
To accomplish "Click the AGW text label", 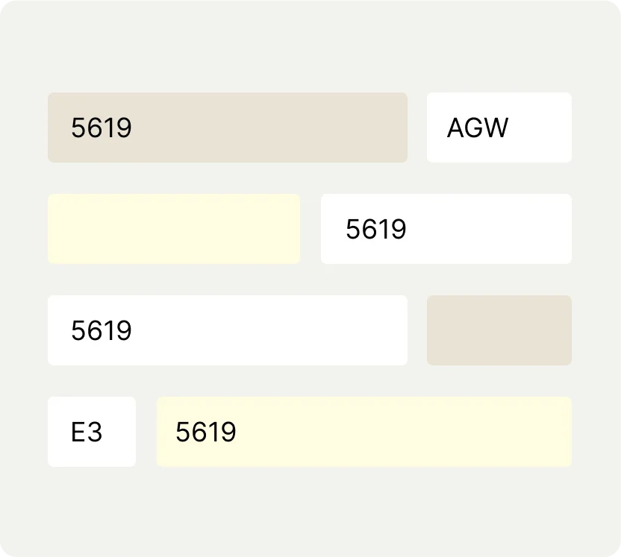I will pos(478,128).
